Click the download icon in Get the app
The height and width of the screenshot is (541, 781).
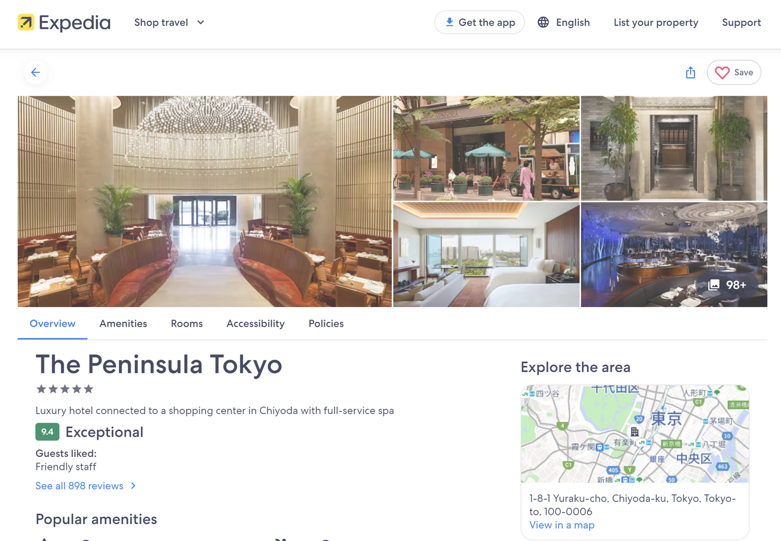pyautogui.click(x=449, y=22)
